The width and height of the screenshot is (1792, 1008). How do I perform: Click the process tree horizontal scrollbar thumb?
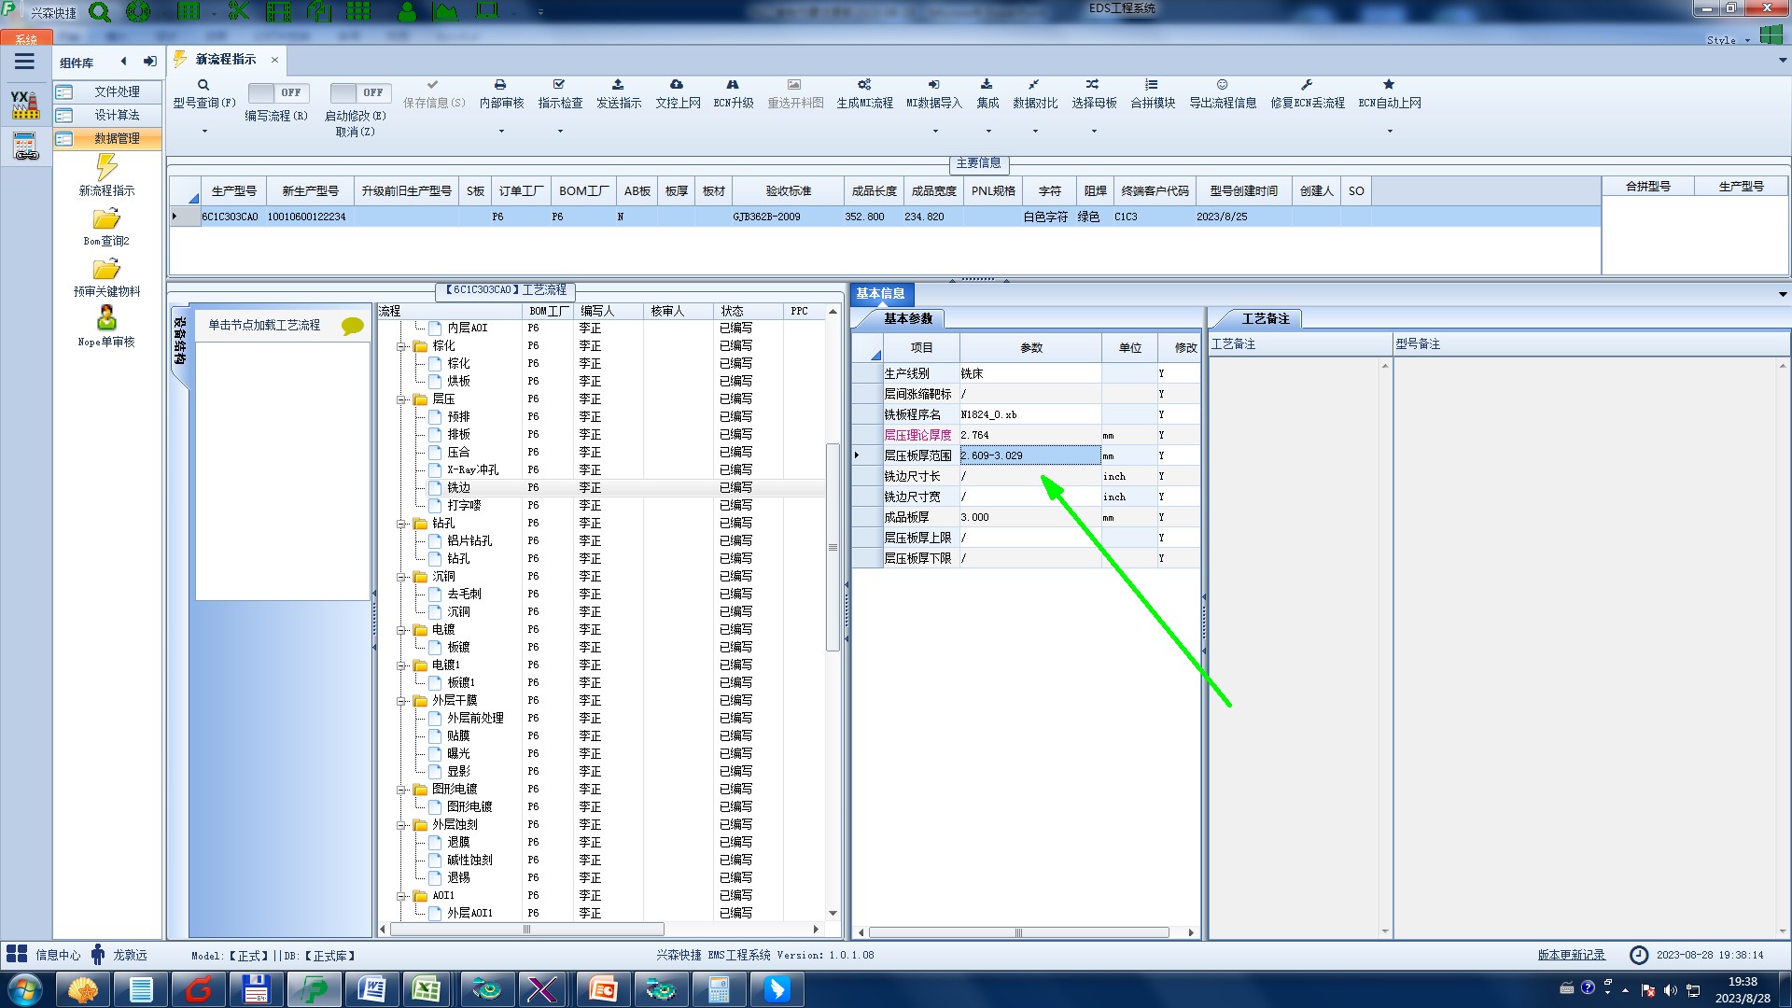point(527,930)
